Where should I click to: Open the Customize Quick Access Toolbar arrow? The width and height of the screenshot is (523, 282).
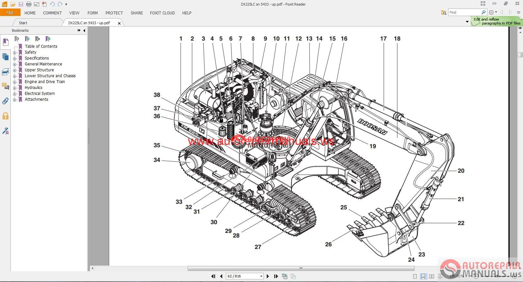(66, 4)
